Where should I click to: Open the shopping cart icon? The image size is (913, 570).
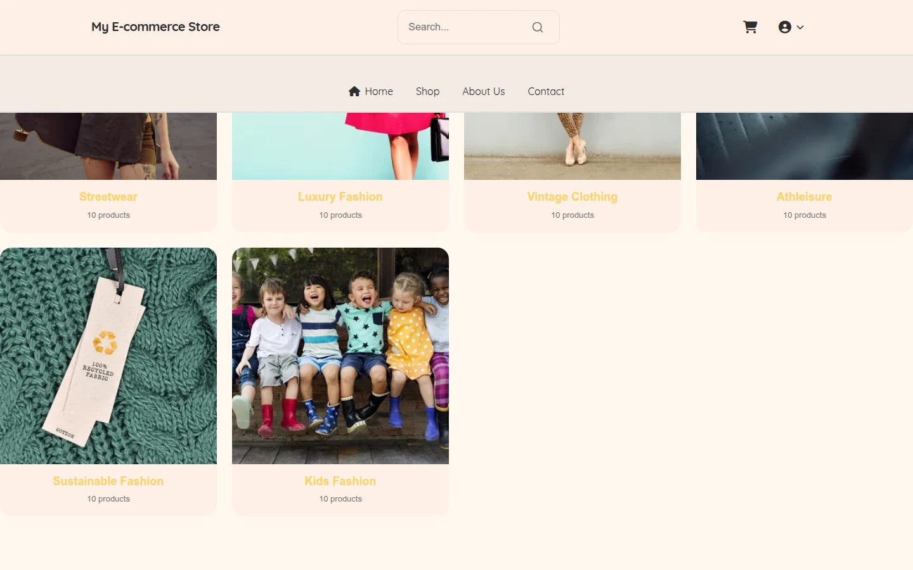[x=750, y=27]
